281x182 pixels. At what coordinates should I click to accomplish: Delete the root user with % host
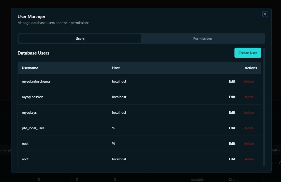(x=248, y=144)
